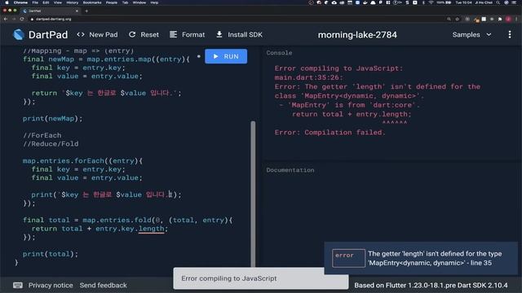Click the Flutter and Dart SDK version text

pos(431,285)
